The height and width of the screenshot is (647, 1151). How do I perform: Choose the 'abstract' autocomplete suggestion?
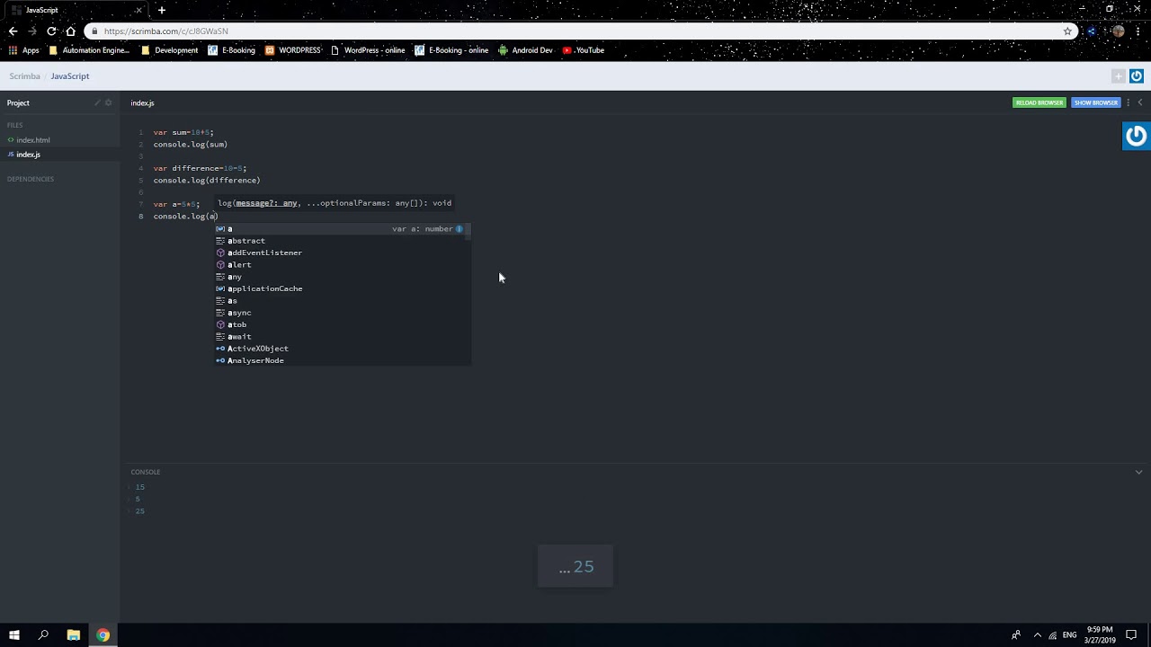tap(342, 241)
